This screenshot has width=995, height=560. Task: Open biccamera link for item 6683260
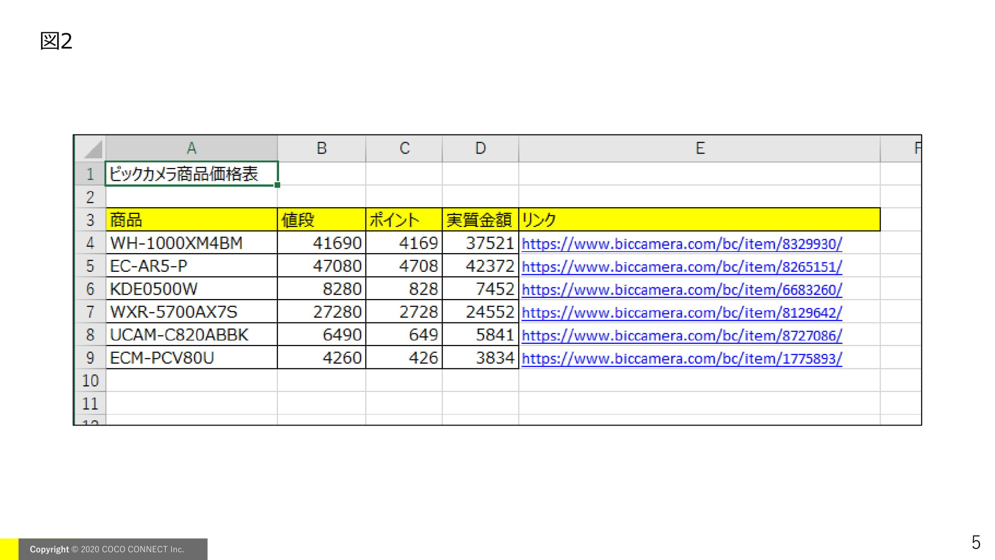(x=682, y=290)
